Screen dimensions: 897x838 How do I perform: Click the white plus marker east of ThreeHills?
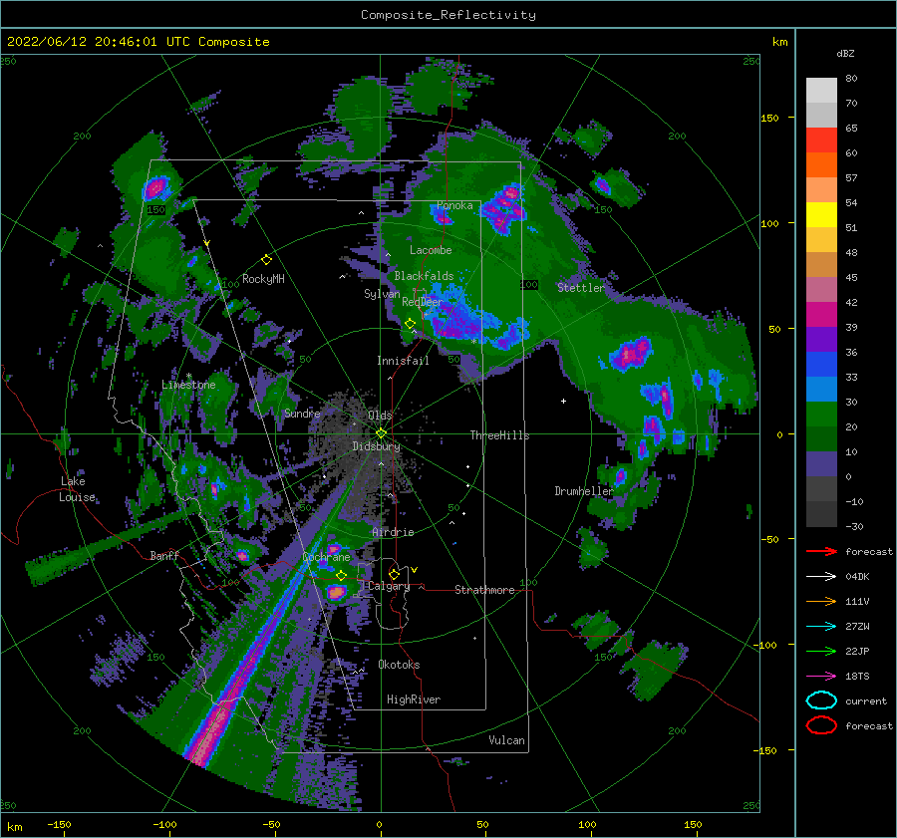tap(563, 401)
